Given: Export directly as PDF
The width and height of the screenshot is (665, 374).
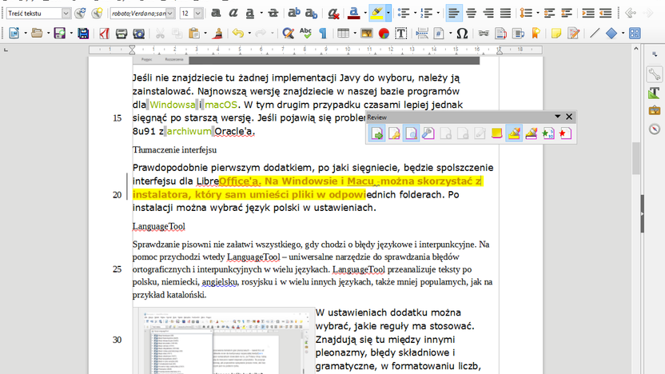Looking at the screenshot, I should pos(105,33).
